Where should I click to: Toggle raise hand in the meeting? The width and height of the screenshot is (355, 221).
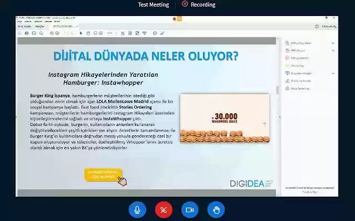click(216, 210)
